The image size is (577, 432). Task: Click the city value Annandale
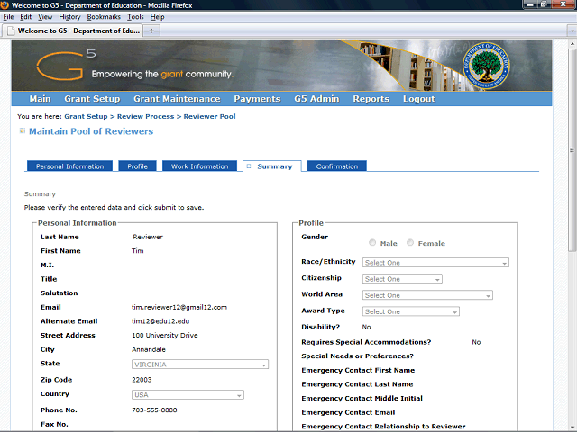coord(149,349)
